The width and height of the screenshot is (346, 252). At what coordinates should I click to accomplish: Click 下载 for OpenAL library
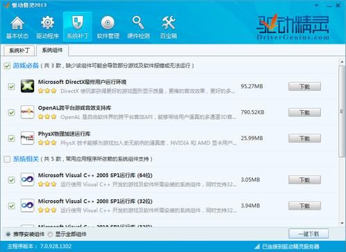click(x=304, y=113)
